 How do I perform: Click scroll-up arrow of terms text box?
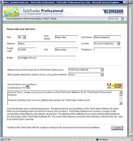[121, 92]
